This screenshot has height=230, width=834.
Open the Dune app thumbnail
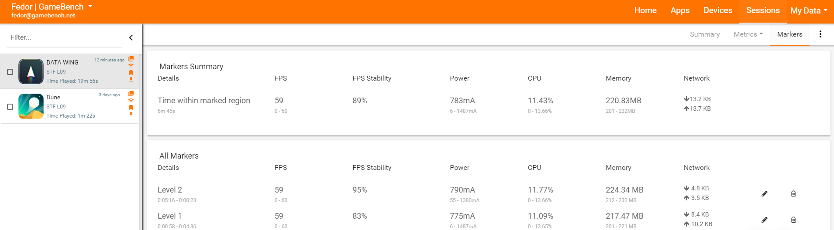click(31, 106)
